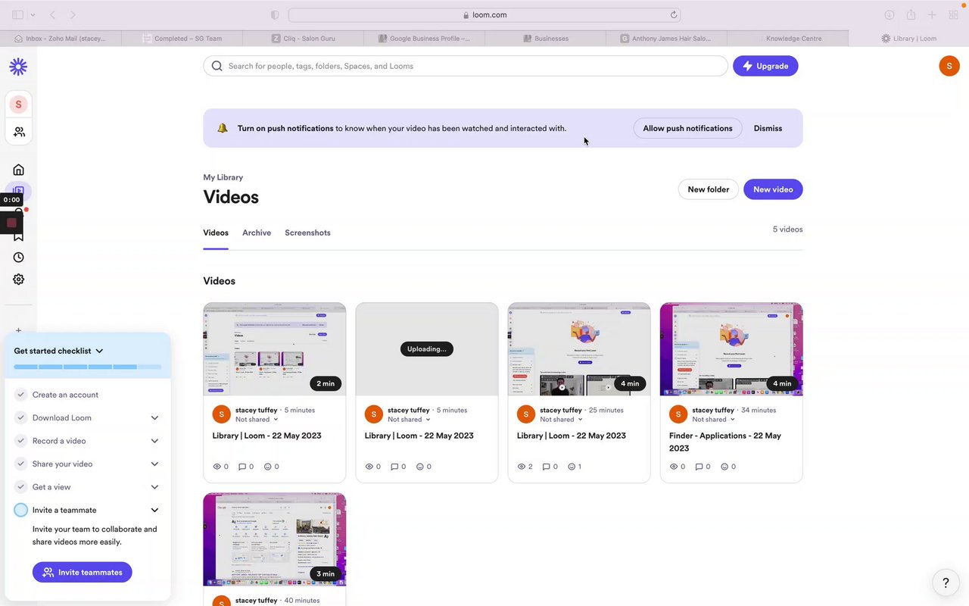Click the reaction smiley on the Uploading video card

(419, 467)
